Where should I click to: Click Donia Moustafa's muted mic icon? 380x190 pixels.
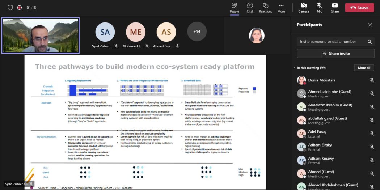(x=371, y=80)
